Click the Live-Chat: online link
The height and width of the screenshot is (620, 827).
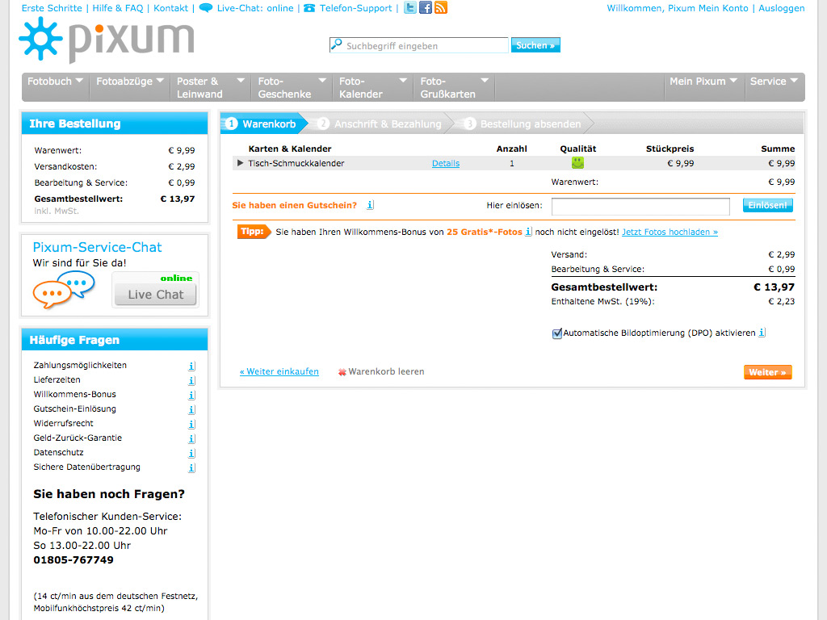point(255,8)
